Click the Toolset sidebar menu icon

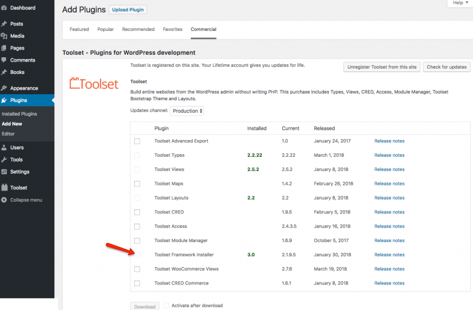4,187
